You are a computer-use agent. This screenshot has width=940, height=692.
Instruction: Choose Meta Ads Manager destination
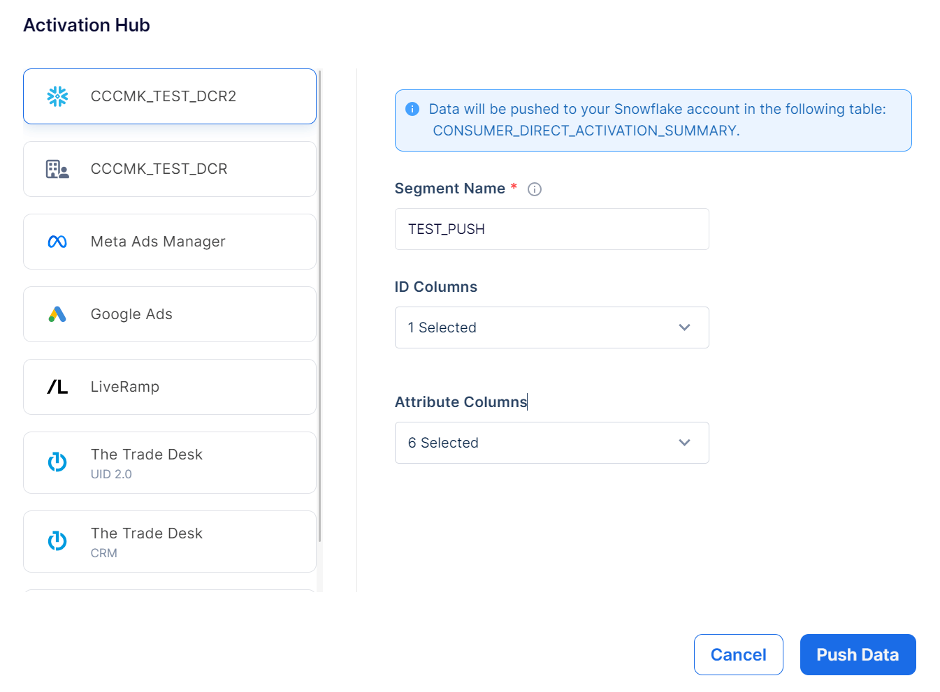[170, 242]
